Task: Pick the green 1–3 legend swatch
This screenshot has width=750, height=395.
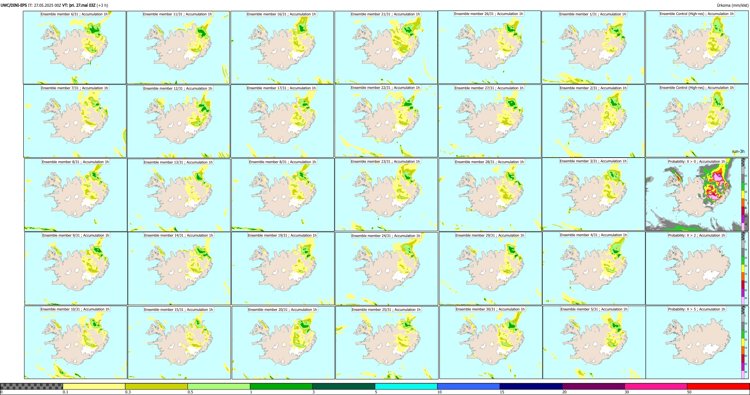Action: pyautogui.click(x=281, y=386)
